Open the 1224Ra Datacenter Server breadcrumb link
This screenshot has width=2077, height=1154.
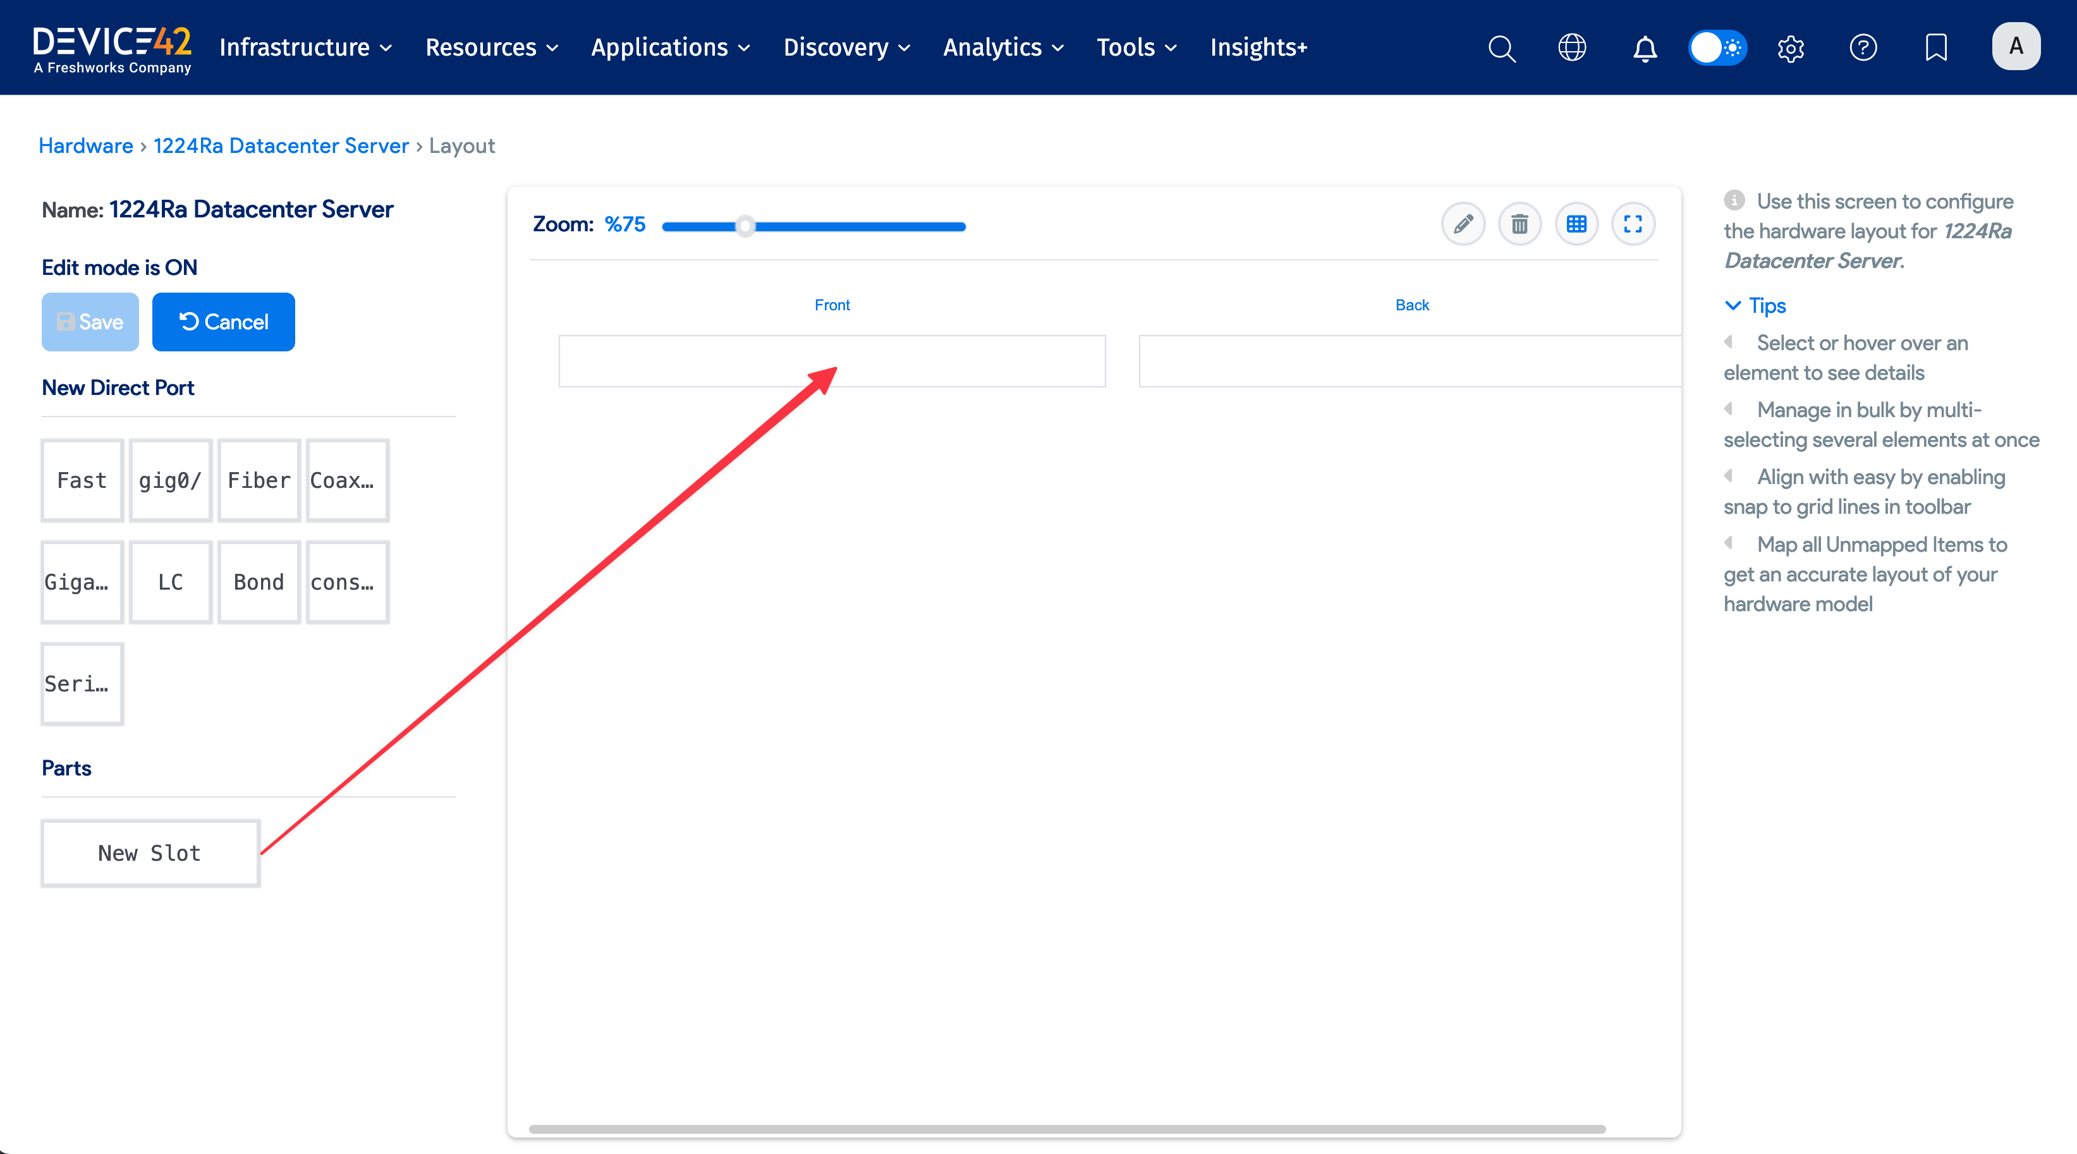281,146
